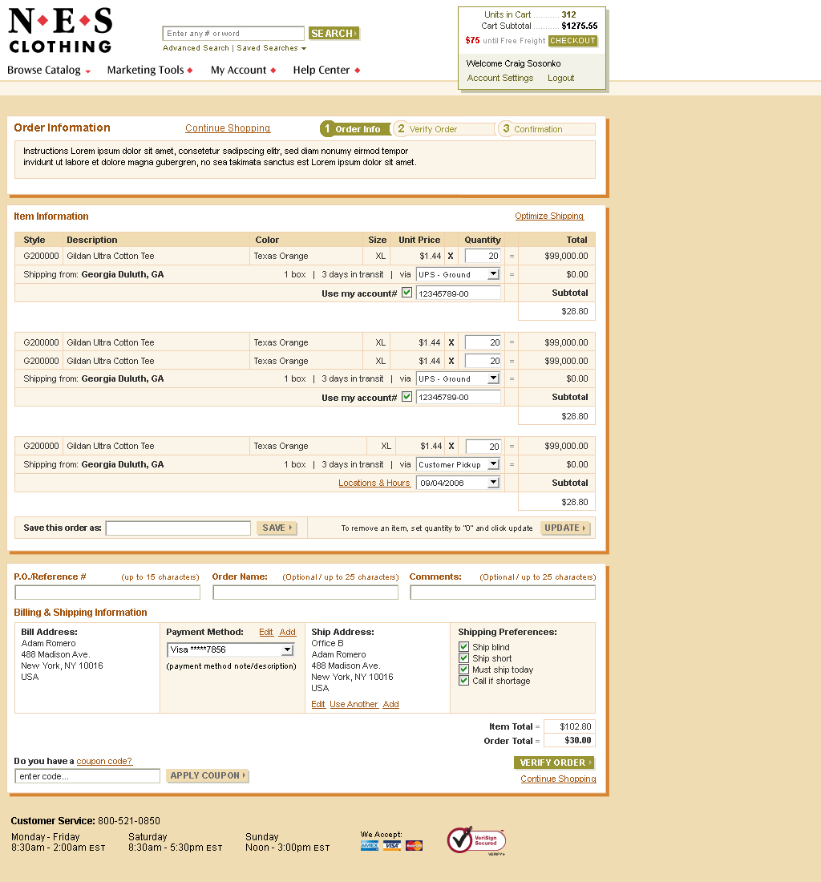
Task: Click the MasterCard icon in footer
Action: click(414, 846)
